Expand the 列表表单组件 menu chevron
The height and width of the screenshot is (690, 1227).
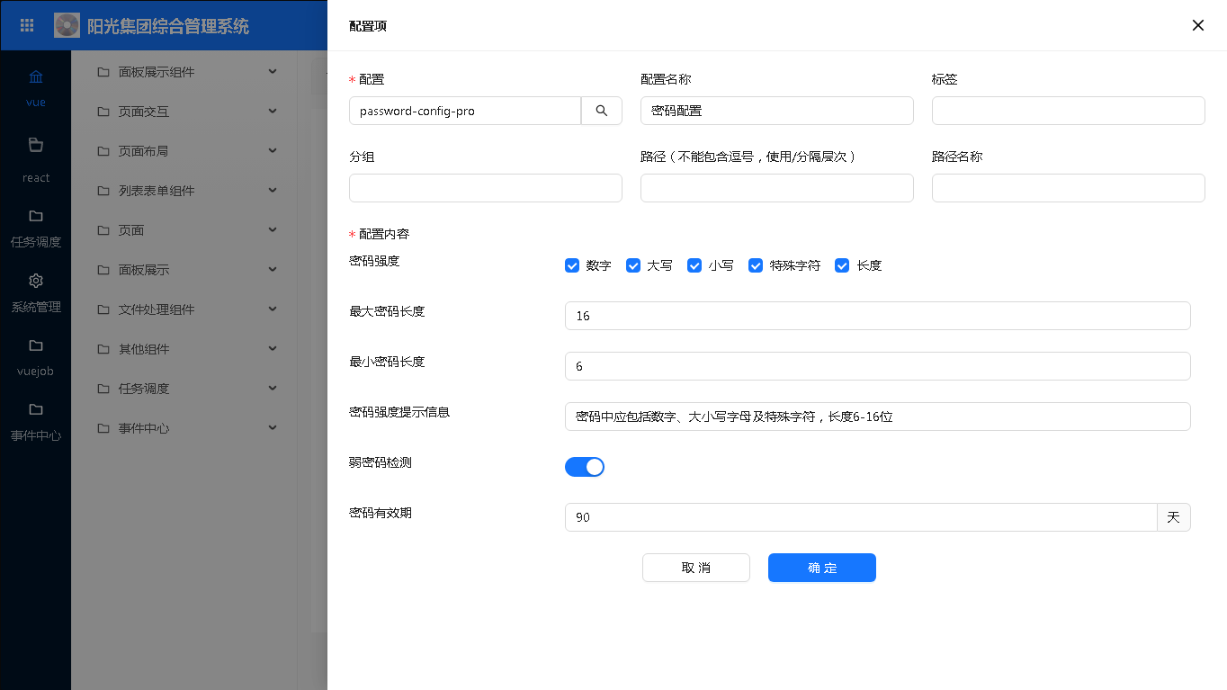tap(273, 191)
